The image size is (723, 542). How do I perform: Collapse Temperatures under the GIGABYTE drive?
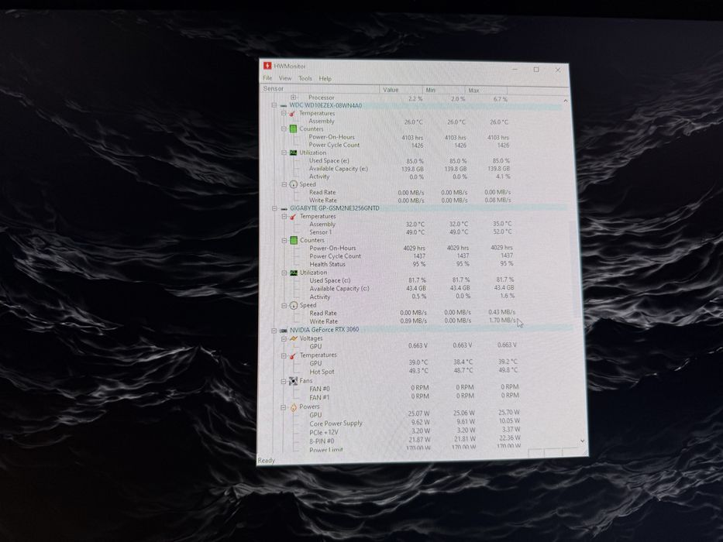pyautogui.click(x=284, y=217)
